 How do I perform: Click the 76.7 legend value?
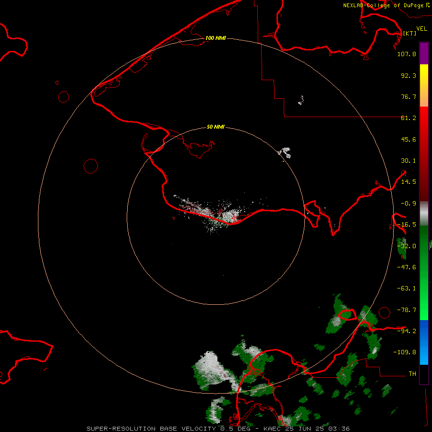coord(408,96)
